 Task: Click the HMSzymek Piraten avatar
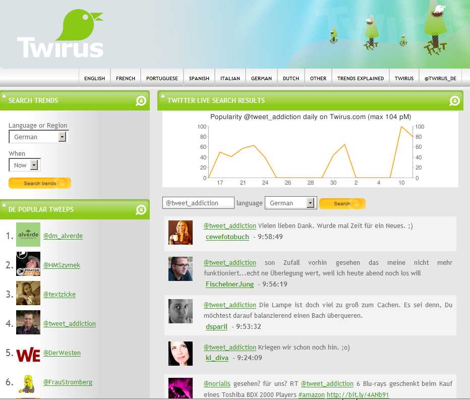tap(28, 264)
